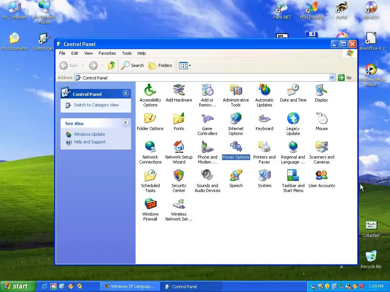Click the taskbar clock showing 1:09 PM
390x292 pixels.
[376, 287]
